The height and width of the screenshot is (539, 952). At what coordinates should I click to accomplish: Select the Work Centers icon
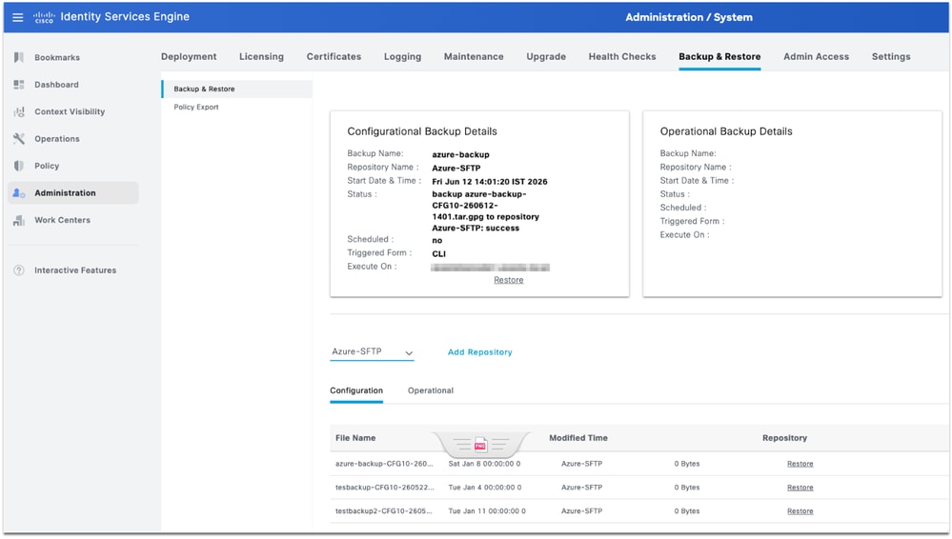[x=19, y=220]
